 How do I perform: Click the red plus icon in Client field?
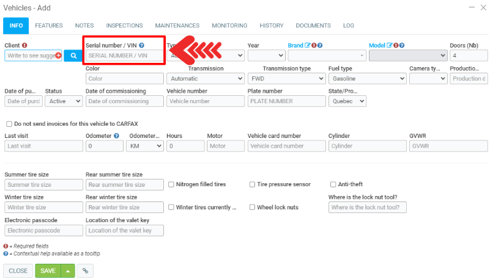59,56
